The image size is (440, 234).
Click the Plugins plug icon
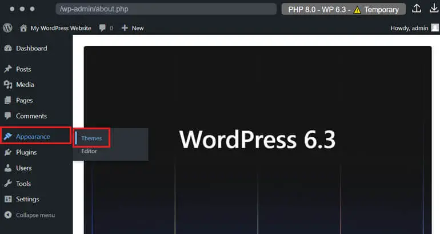8,152
